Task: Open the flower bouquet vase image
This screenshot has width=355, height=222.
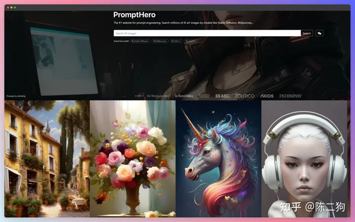Action: click(x=133, y=159)
